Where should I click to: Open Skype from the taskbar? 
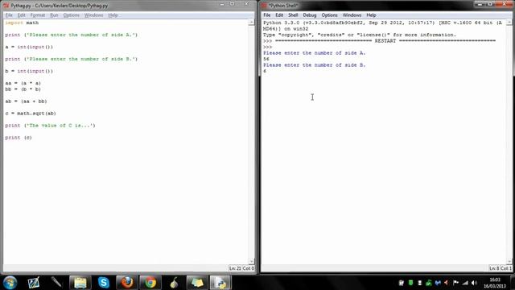pos(104,283)
